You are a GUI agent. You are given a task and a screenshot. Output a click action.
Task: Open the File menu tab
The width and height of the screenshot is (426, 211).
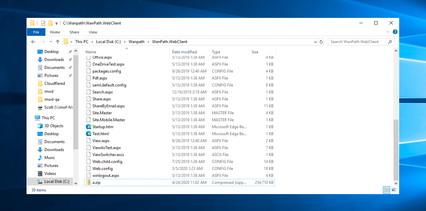point(36,32)
